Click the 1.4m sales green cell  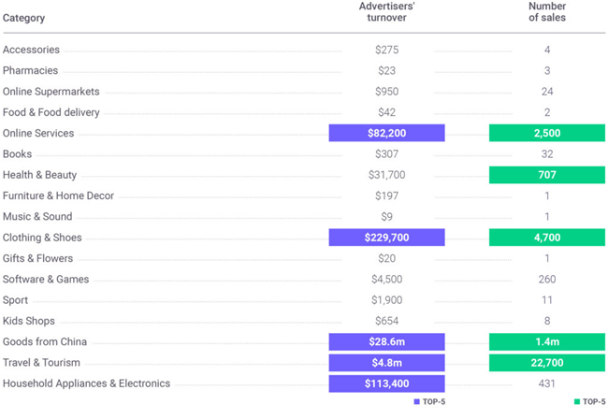(x=546, y=342)
